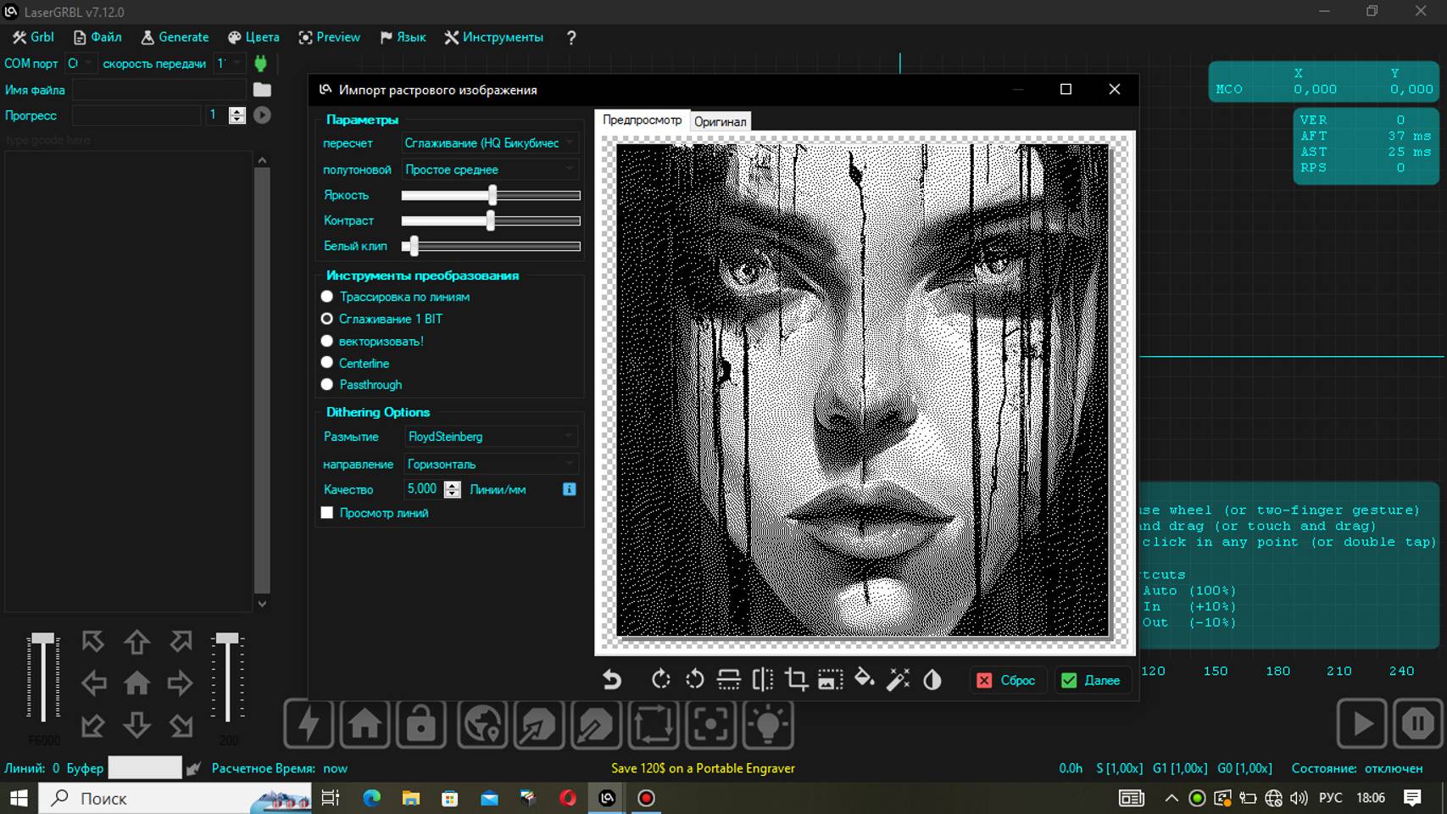Open the полутоновой Простое среднее dropdown
Viewport: 1447px width, 814px height.
(x=490, y=170)
